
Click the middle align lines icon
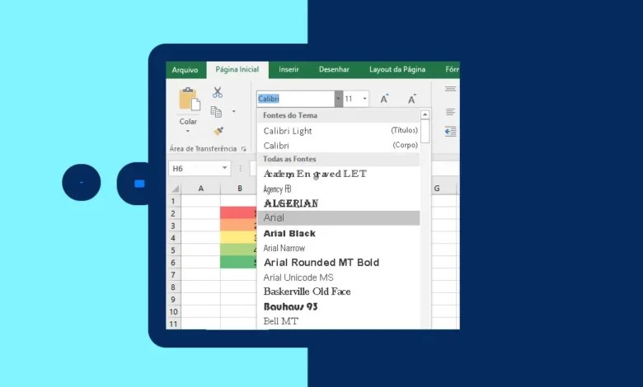pos(450,112)
